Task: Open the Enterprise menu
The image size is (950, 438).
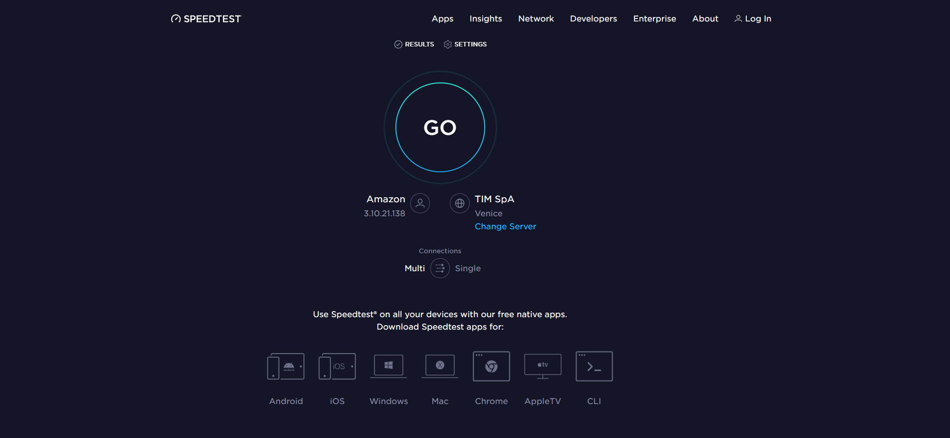Action: pos(654,18)
